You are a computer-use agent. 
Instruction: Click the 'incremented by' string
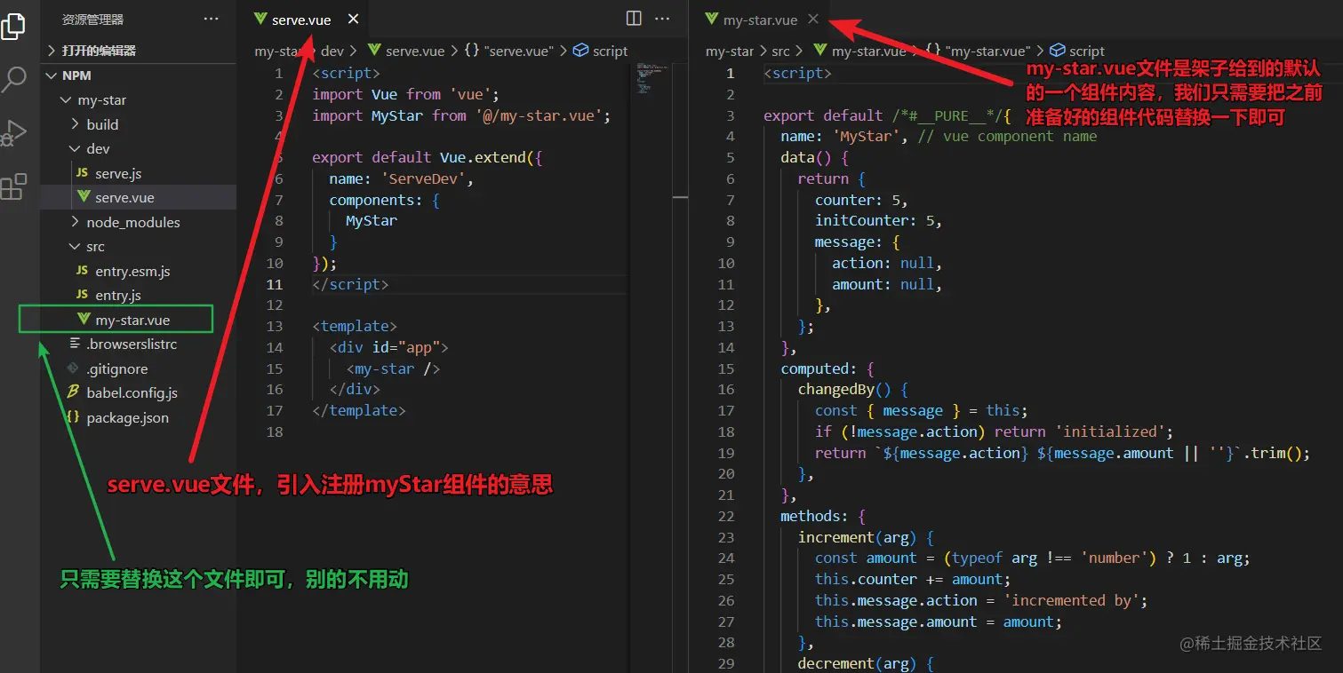tap(1071, 600)
